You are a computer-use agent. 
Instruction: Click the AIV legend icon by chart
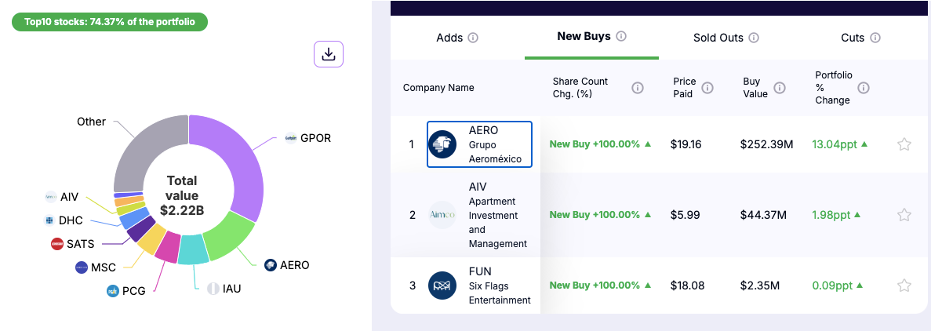[x=51, y=197]
